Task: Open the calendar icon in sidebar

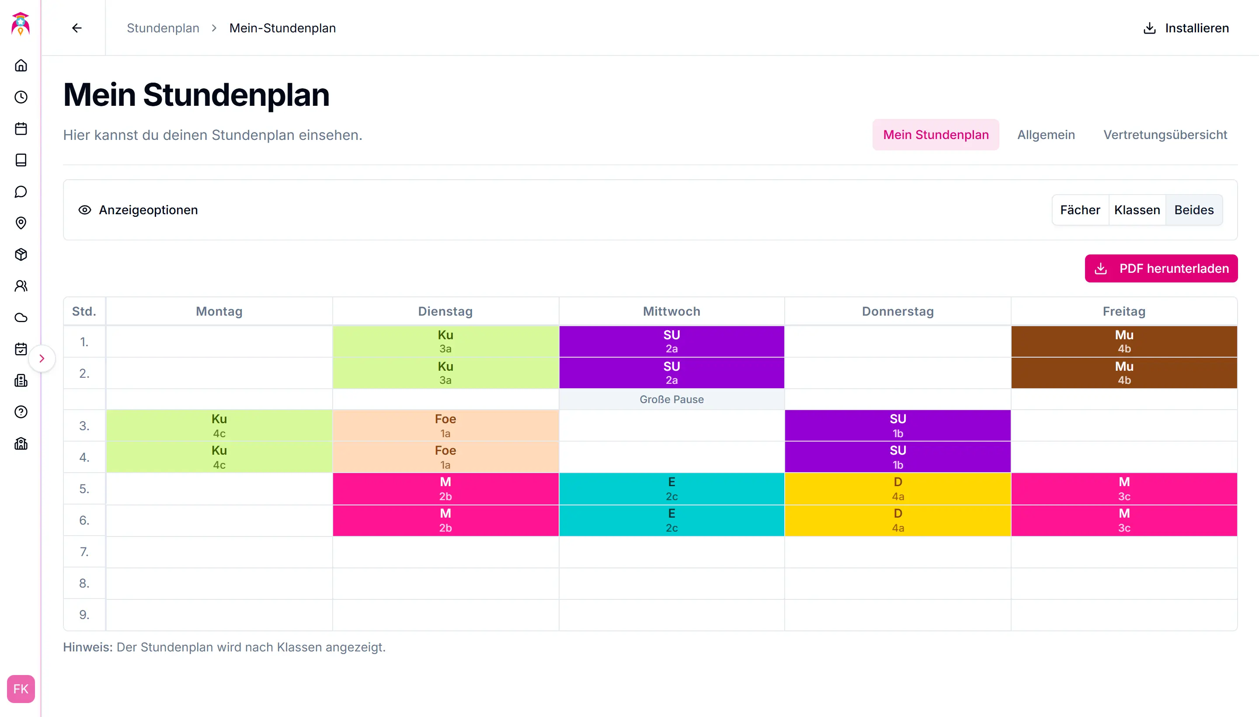Action: pos(21,129)
